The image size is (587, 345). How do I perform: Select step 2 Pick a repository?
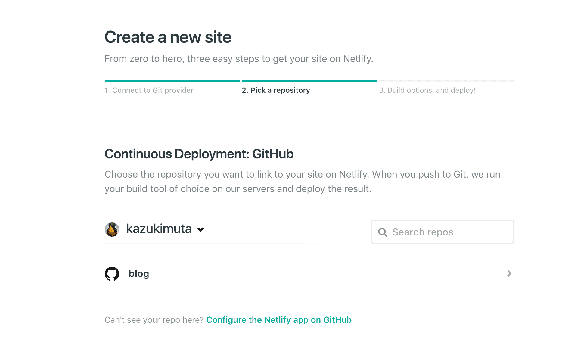pos(276,90)
